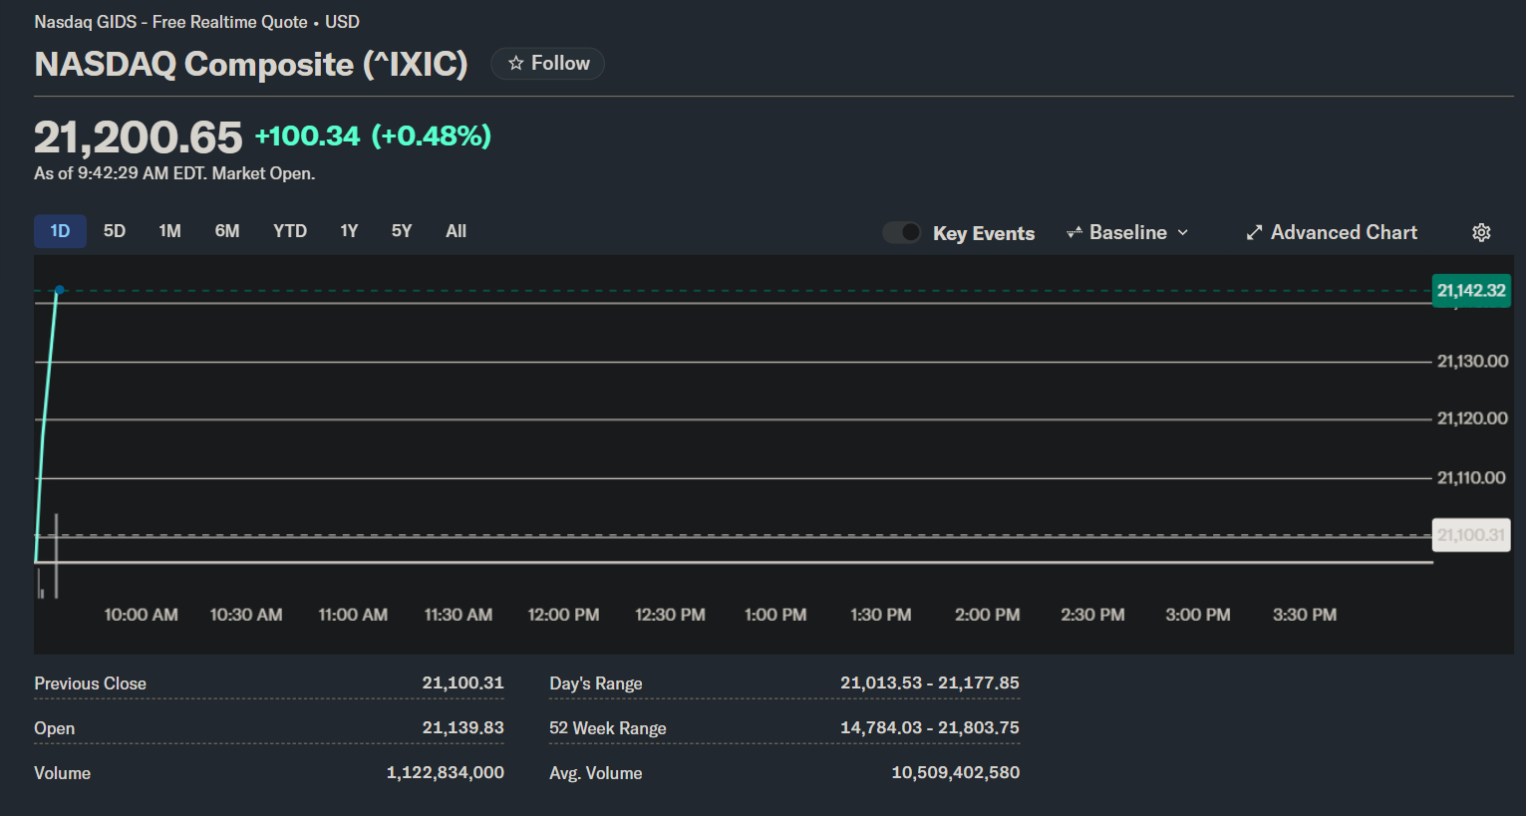Toggle the Key Events switch
This screenshot has width=1526, height=816.
coord(902,232)
